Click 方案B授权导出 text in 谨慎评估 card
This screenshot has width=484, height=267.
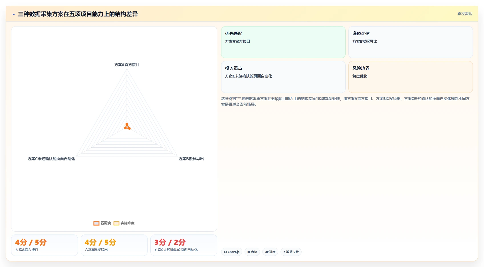(365, 41)
